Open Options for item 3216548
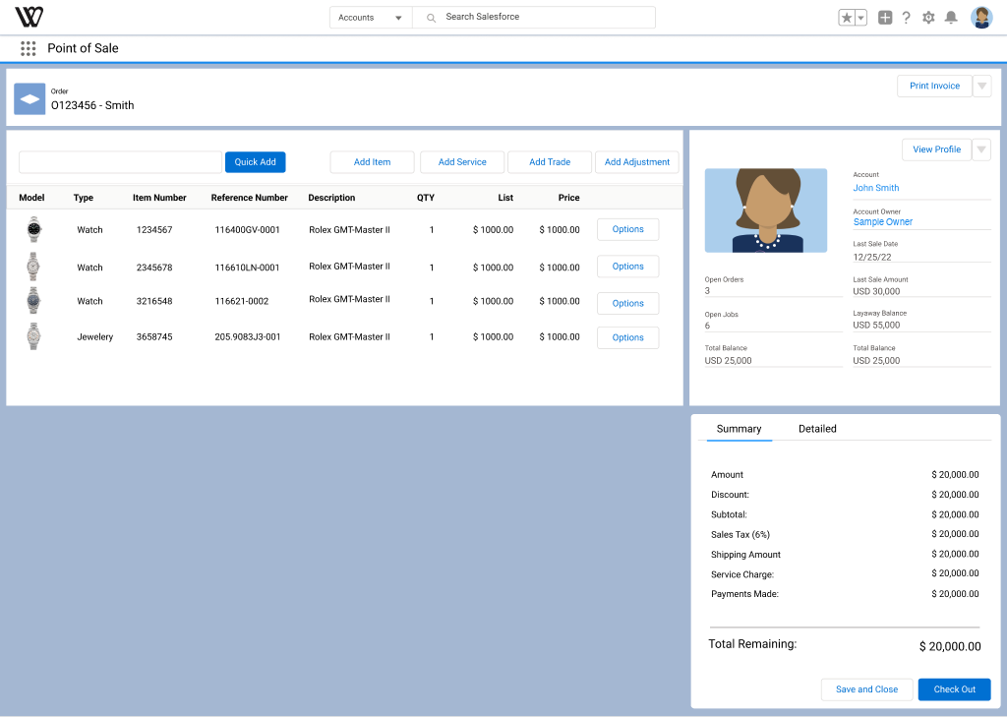The height and width of the screenshot is (717, 1007). 628,303
